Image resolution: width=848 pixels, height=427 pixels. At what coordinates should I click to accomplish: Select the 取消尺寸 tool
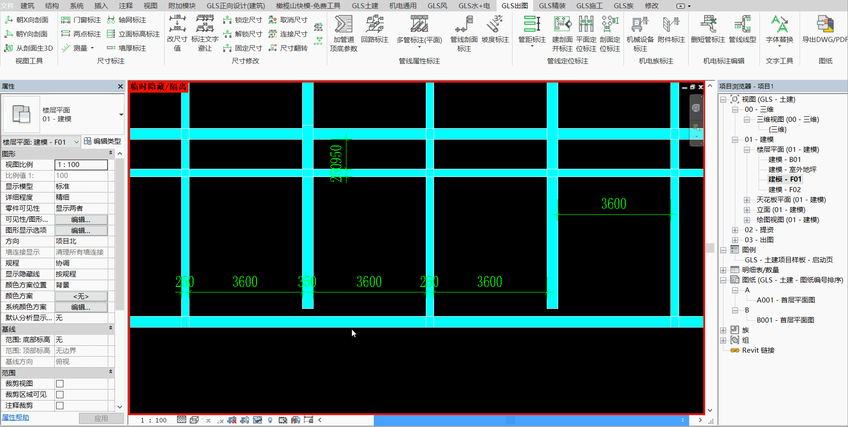(x=288, y=20)
